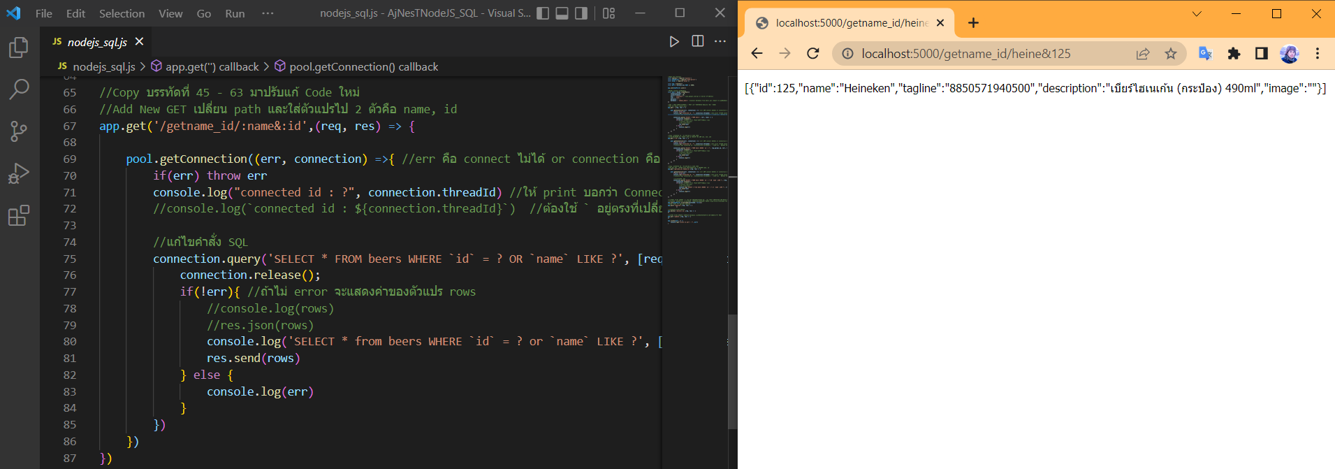
Task: Click app.get('') callback breadcrumb
Action: click(x=212, y=66)
